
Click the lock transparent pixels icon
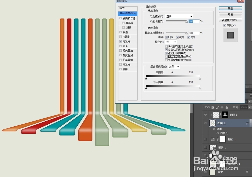213,108
